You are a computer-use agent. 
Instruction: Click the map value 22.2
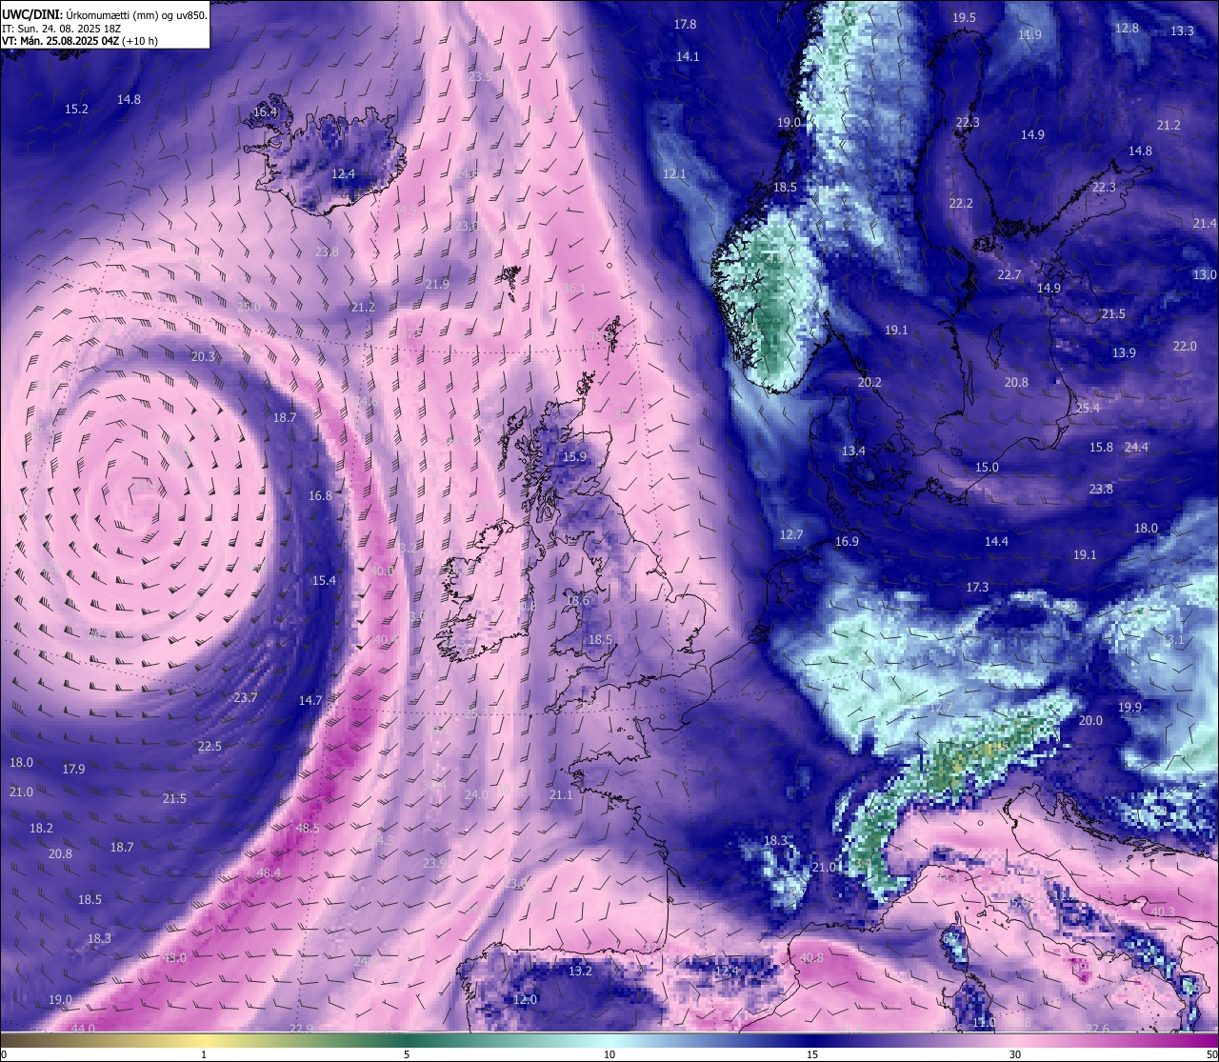[x=961, y=204]
